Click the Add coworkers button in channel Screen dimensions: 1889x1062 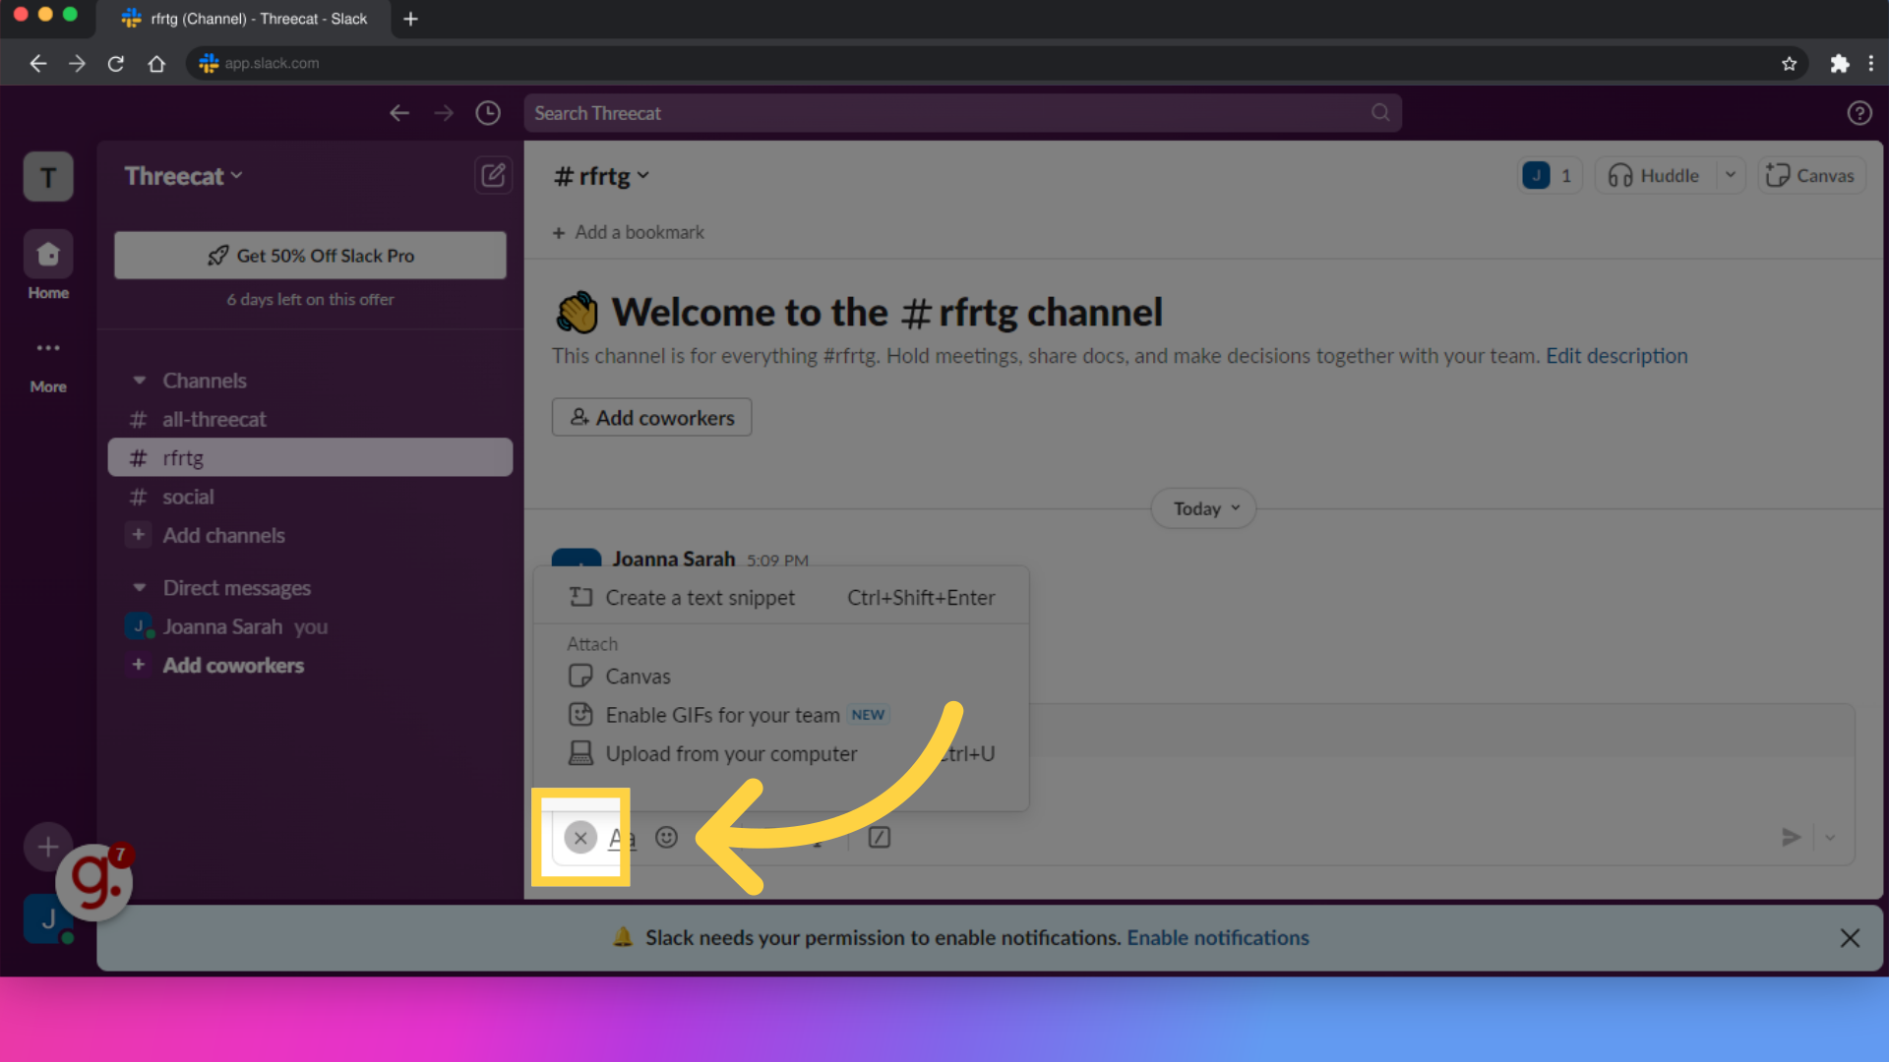tap(651, 418)
